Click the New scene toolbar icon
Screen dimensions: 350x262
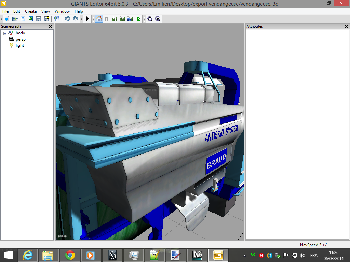(x=7, y=19)
